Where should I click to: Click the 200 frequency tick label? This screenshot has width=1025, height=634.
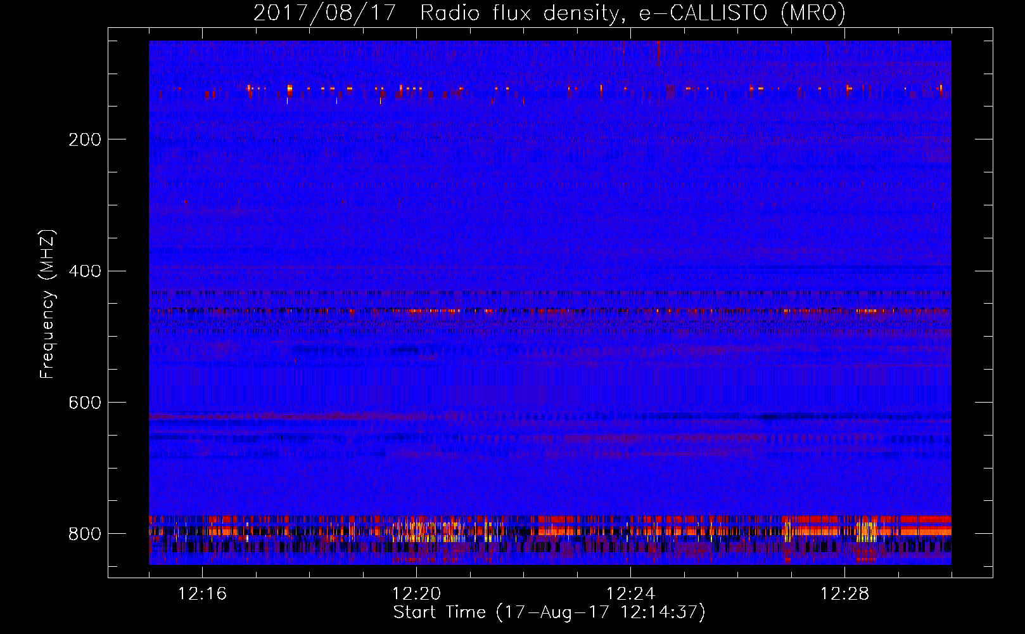tap(84, 139)
